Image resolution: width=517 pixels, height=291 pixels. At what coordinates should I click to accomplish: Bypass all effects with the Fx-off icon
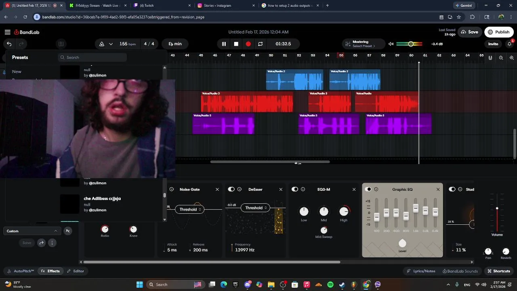click(x=67, y=231)
